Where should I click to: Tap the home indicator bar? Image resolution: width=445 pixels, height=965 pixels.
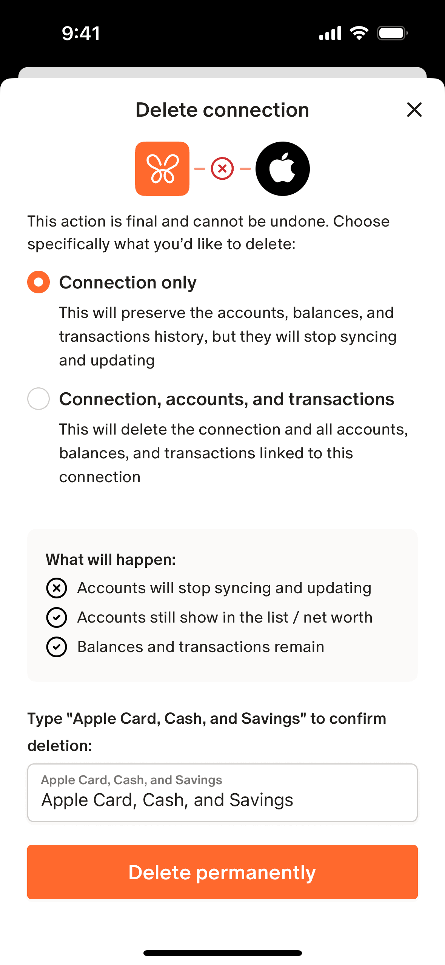pos(222,953)
